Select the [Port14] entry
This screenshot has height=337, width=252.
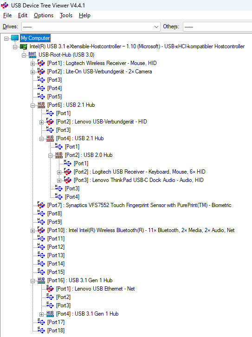(x=56, y=264)
